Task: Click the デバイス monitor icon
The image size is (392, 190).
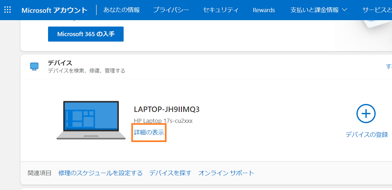Action: click(34, 67)
